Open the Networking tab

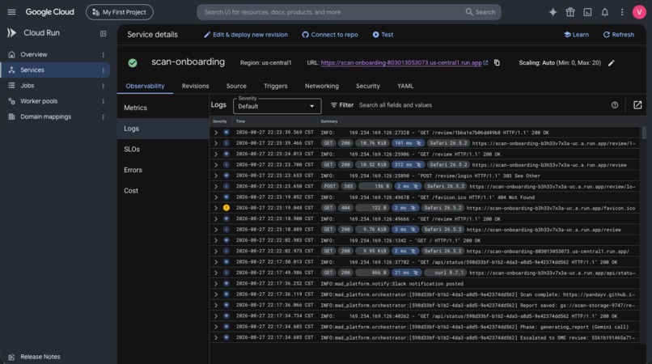(x=321, y=86)
